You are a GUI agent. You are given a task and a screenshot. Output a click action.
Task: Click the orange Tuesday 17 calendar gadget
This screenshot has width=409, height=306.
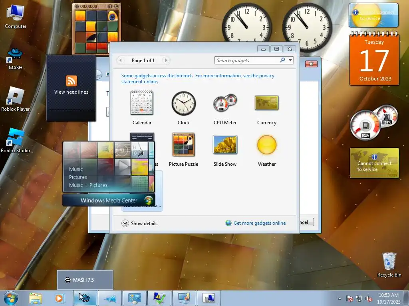(374, 59)
